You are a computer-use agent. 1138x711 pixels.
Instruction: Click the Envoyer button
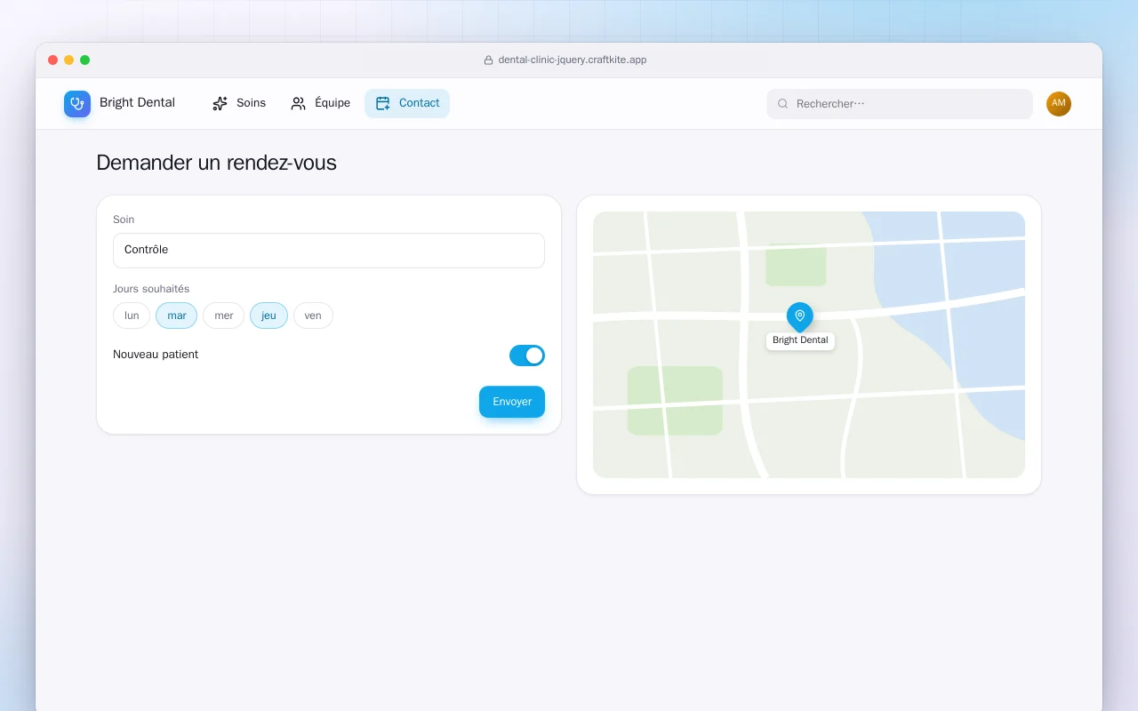click(512, 402)
